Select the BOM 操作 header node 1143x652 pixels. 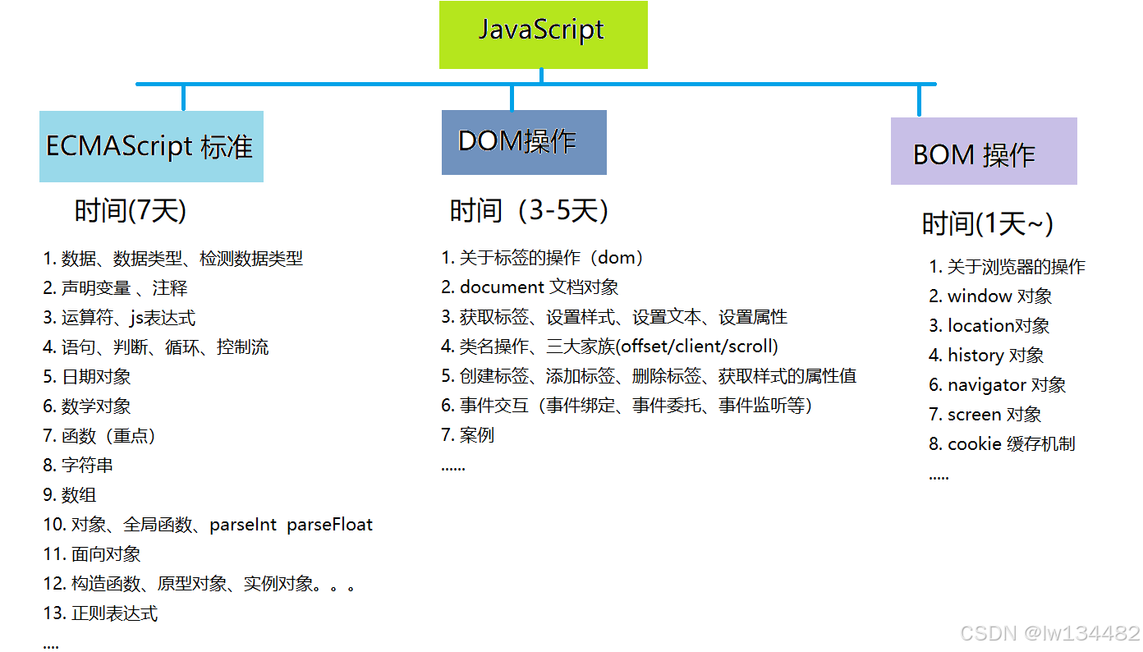click(x=983, y=152)
